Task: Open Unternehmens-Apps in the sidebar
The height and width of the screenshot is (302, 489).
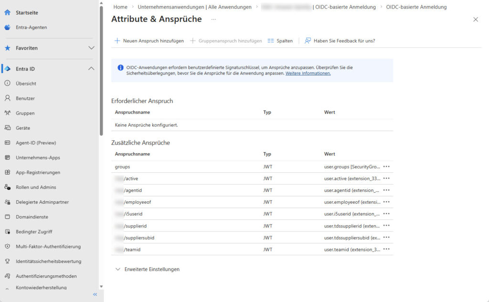Action: tap(38, 157)
